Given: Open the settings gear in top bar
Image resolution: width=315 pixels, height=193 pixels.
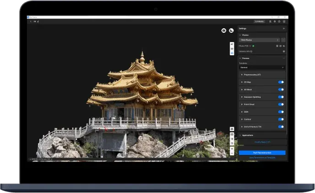Looking at the screenshot, I should (x=275, y=21).
